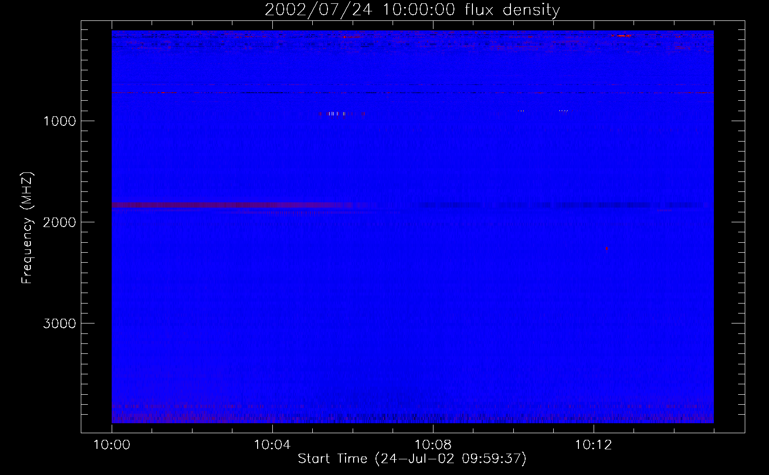The height and width of the screenshot is (475, 769).
Task: Click the 10:00 time tick label
Action: click(112, 445)
